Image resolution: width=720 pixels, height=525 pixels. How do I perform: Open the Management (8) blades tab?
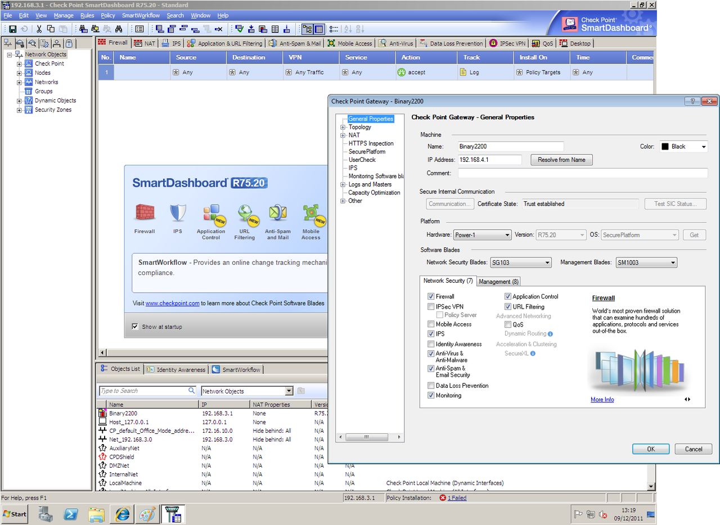pos(499,281)
